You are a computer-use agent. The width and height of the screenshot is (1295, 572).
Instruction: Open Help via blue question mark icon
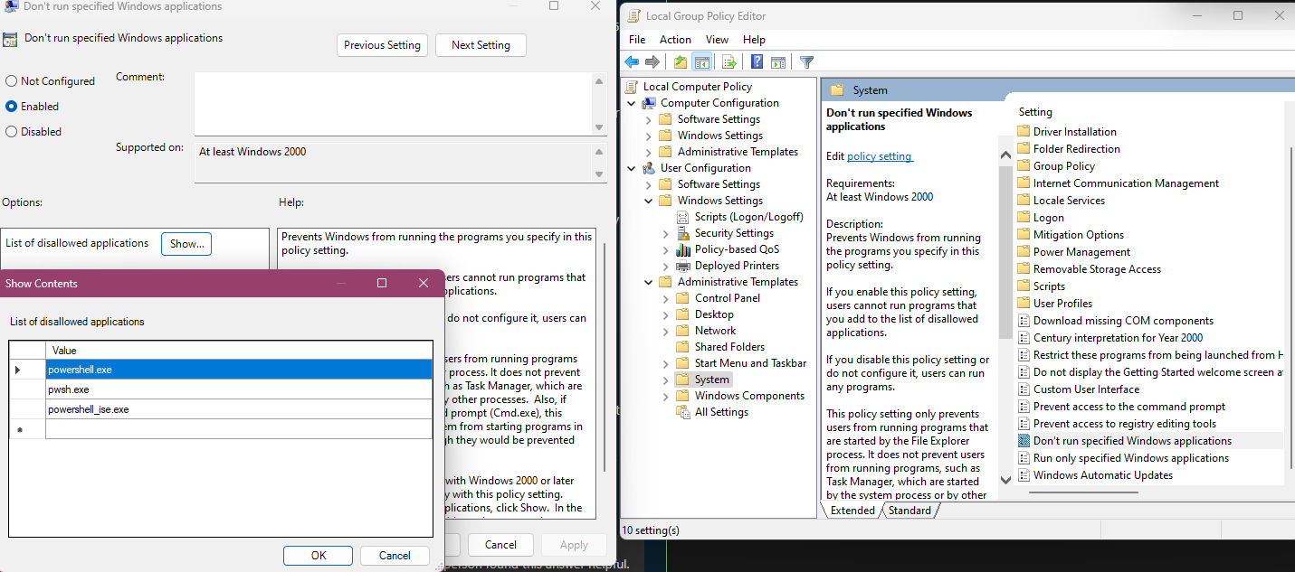tap(757, 62)
